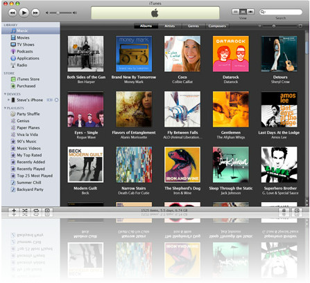Select the Genres tab
310x283 pixels.
coord(193,26)
